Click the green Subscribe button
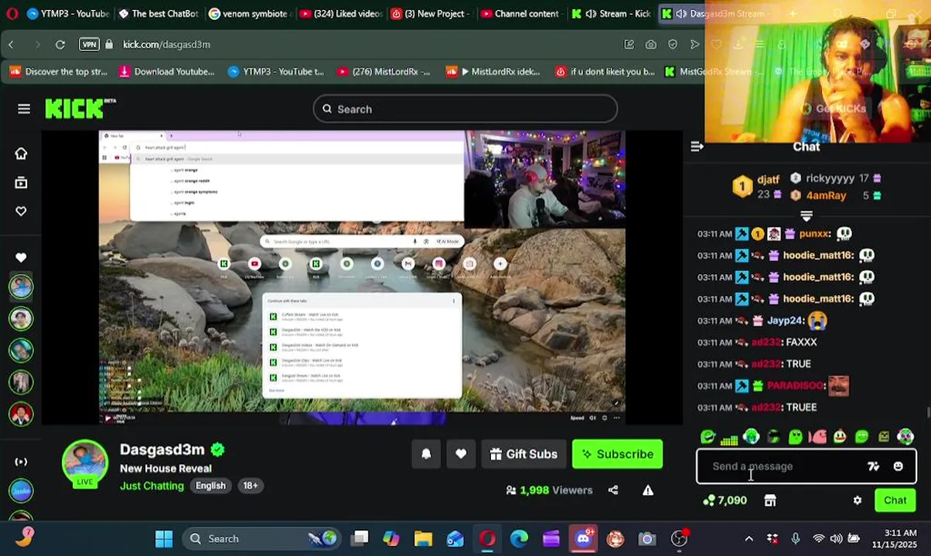Image resolution: width=931 pixels, height=556 pixels. [x=617, y=454]
